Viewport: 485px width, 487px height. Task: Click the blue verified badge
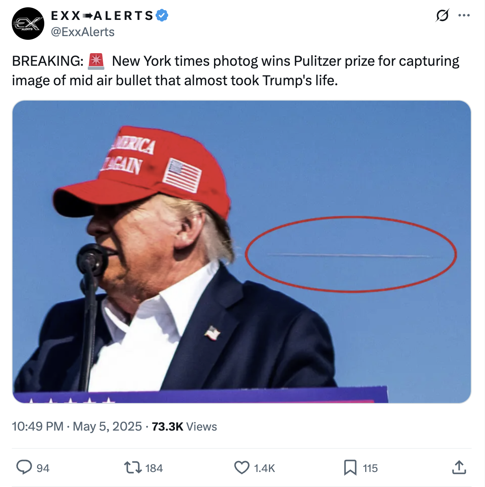pyautogui.click(x=162, y=16)
